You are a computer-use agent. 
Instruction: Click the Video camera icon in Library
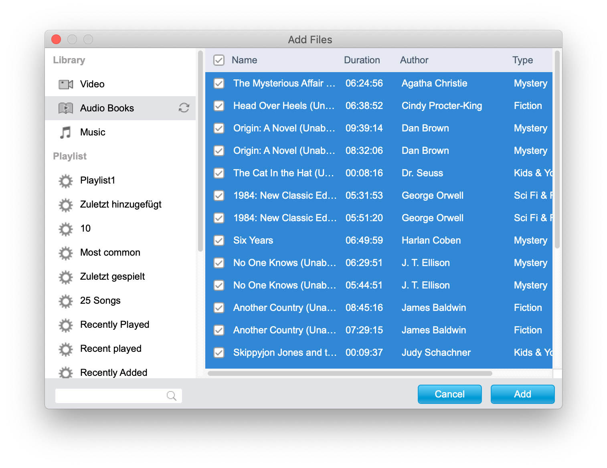pyautogui.click(x=66, y=84)
